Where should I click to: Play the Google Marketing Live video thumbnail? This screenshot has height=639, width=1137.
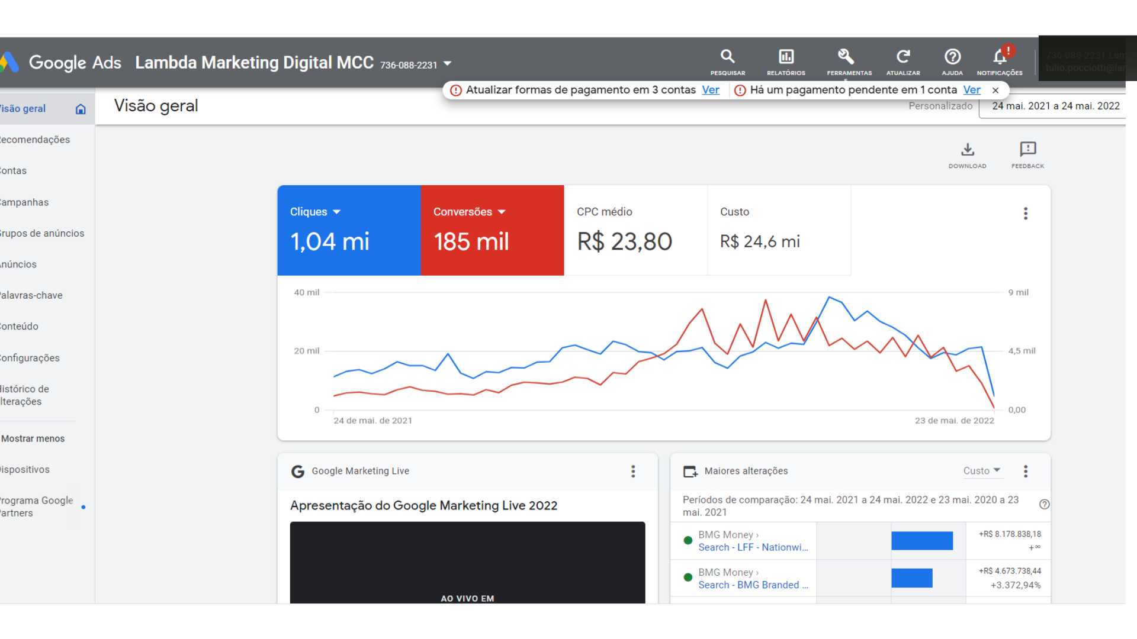pos(467,563)
